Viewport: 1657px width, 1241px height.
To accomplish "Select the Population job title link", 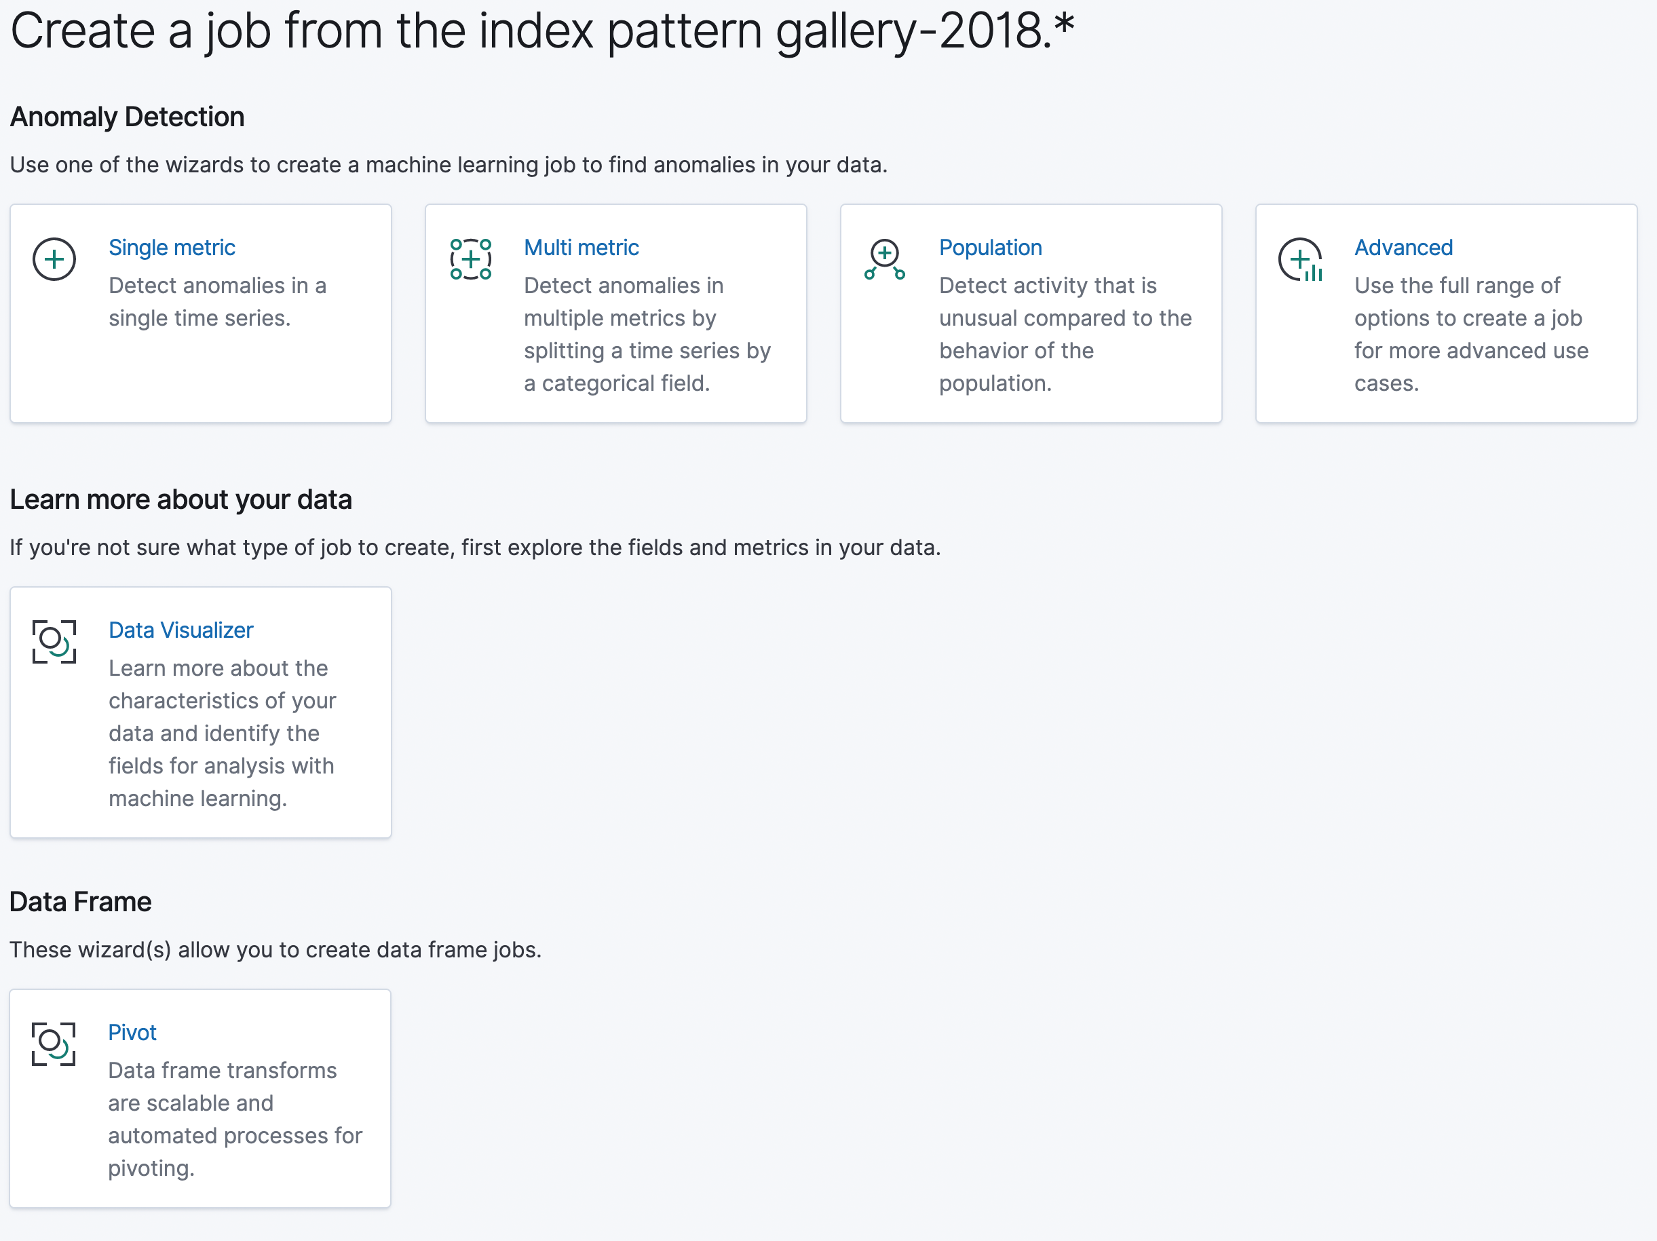I will 990,247.
